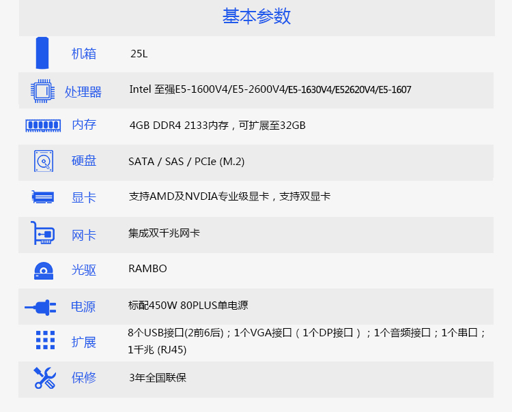Click the optical drive disc icon
This screenshot has width=512, height=412.
coord(43,270)
